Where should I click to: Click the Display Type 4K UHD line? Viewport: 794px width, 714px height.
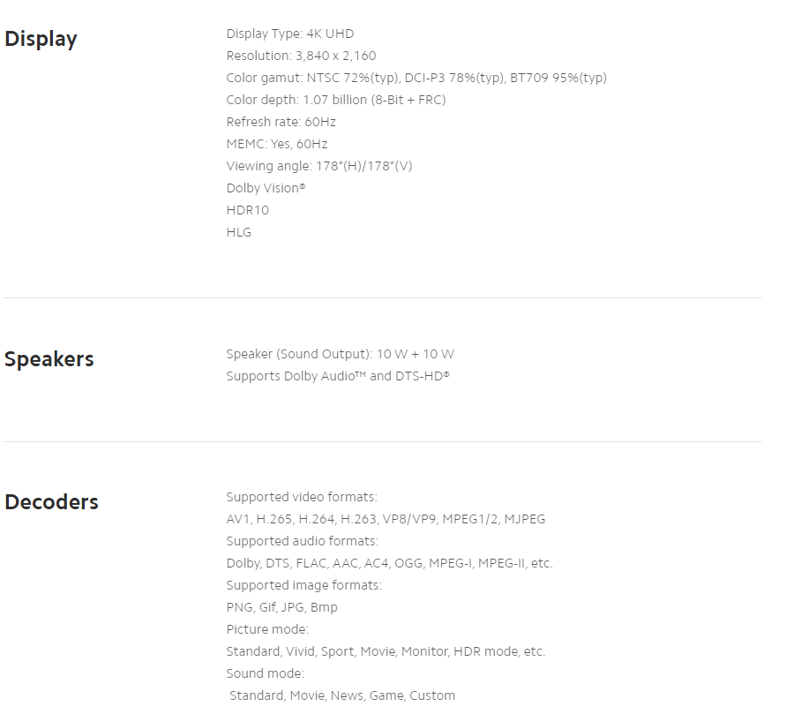(289, 34)
